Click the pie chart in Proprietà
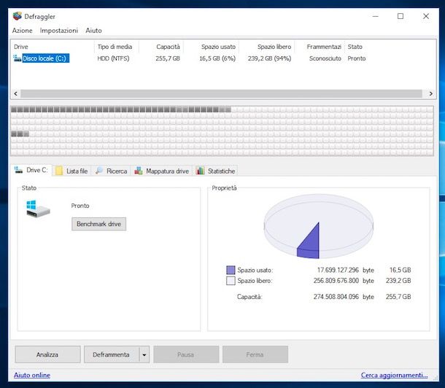445x388 pixels. [x=318, y=226]
